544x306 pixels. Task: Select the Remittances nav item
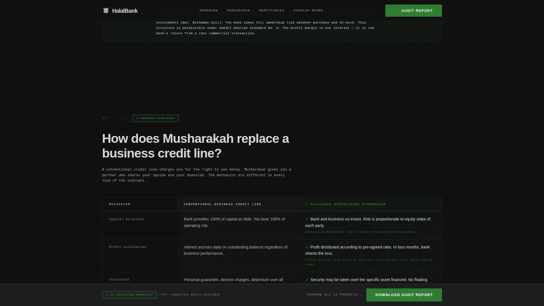[271, 10]
